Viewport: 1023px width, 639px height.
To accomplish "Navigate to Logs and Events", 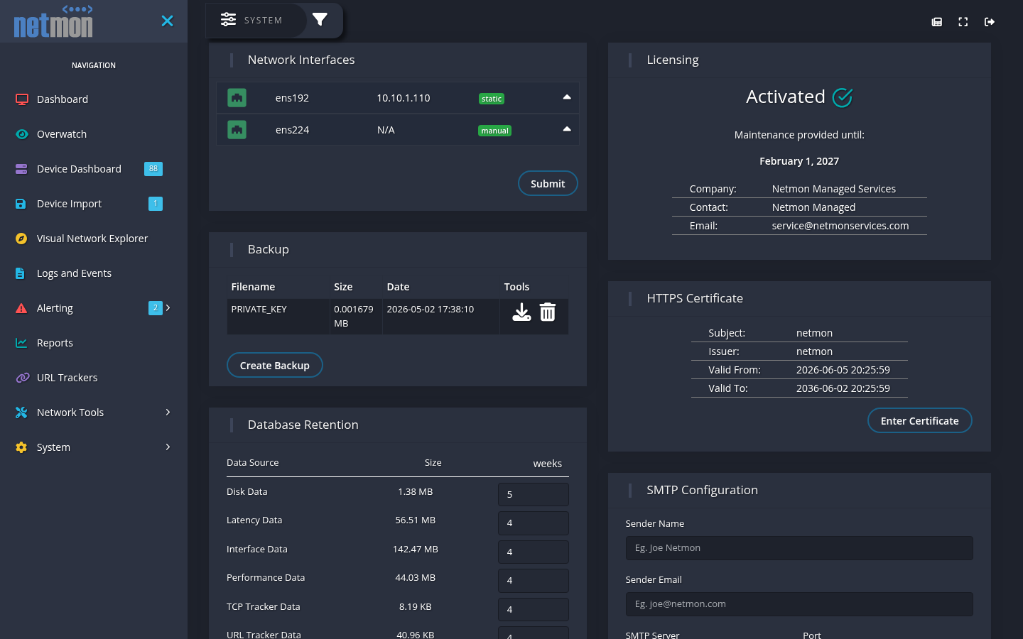I will [x=74, y=273].
